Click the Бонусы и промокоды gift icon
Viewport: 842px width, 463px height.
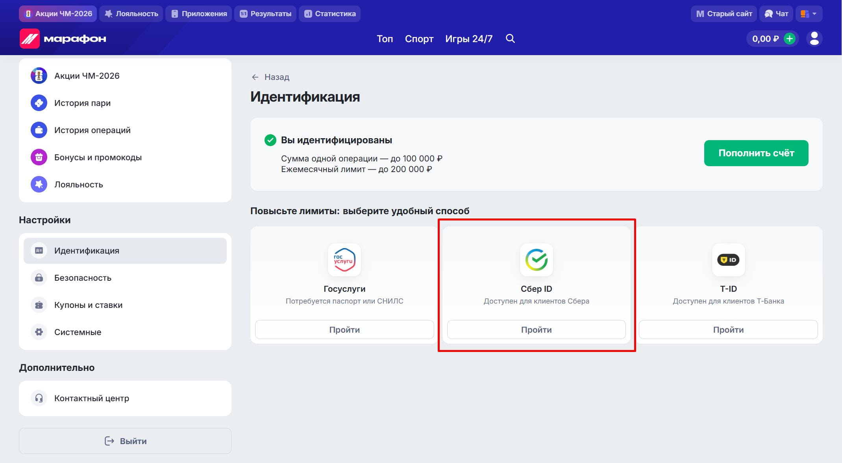[x=39, y=157]
